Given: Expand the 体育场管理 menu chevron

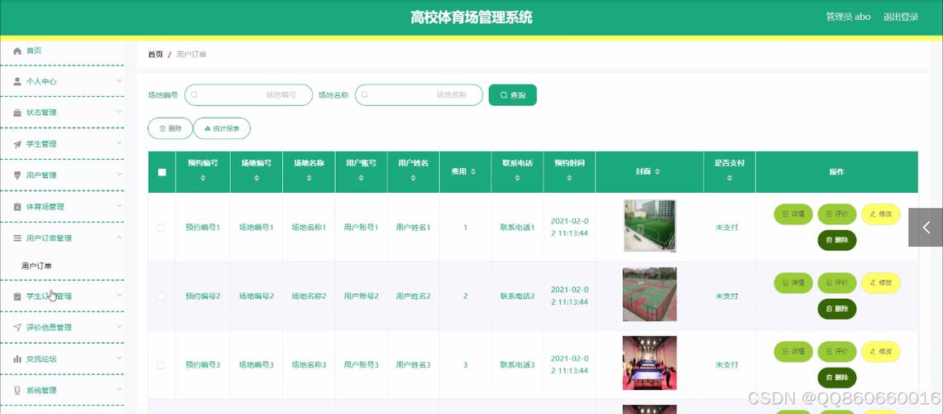Looking at the screenshot, I should point(119,206).
